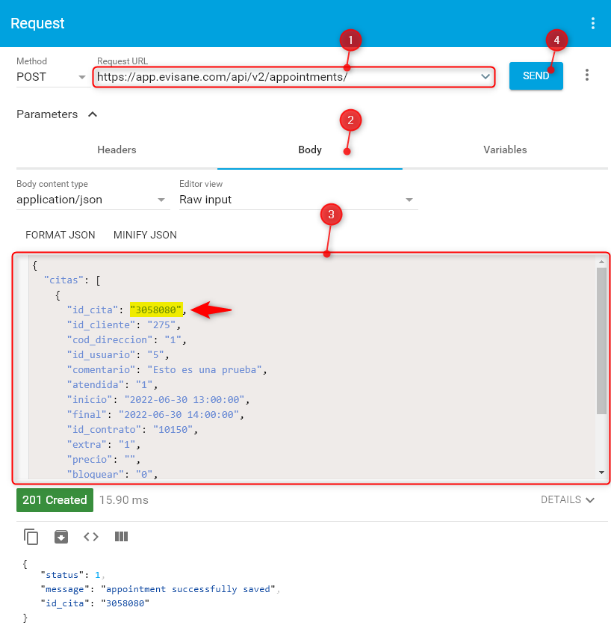This screenshot has height=631, width=611.
Task: Open the three-dot menu beside Send
Action: click(587, 76)
